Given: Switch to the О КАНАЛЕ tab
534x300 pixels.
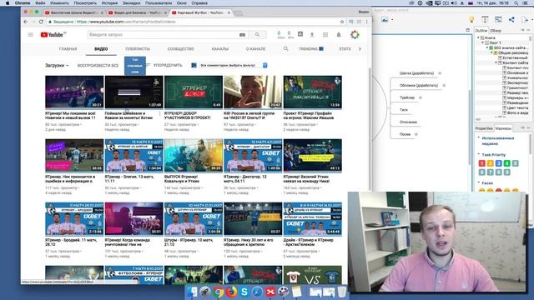Looking at the screenshot, I should point(256,49).
